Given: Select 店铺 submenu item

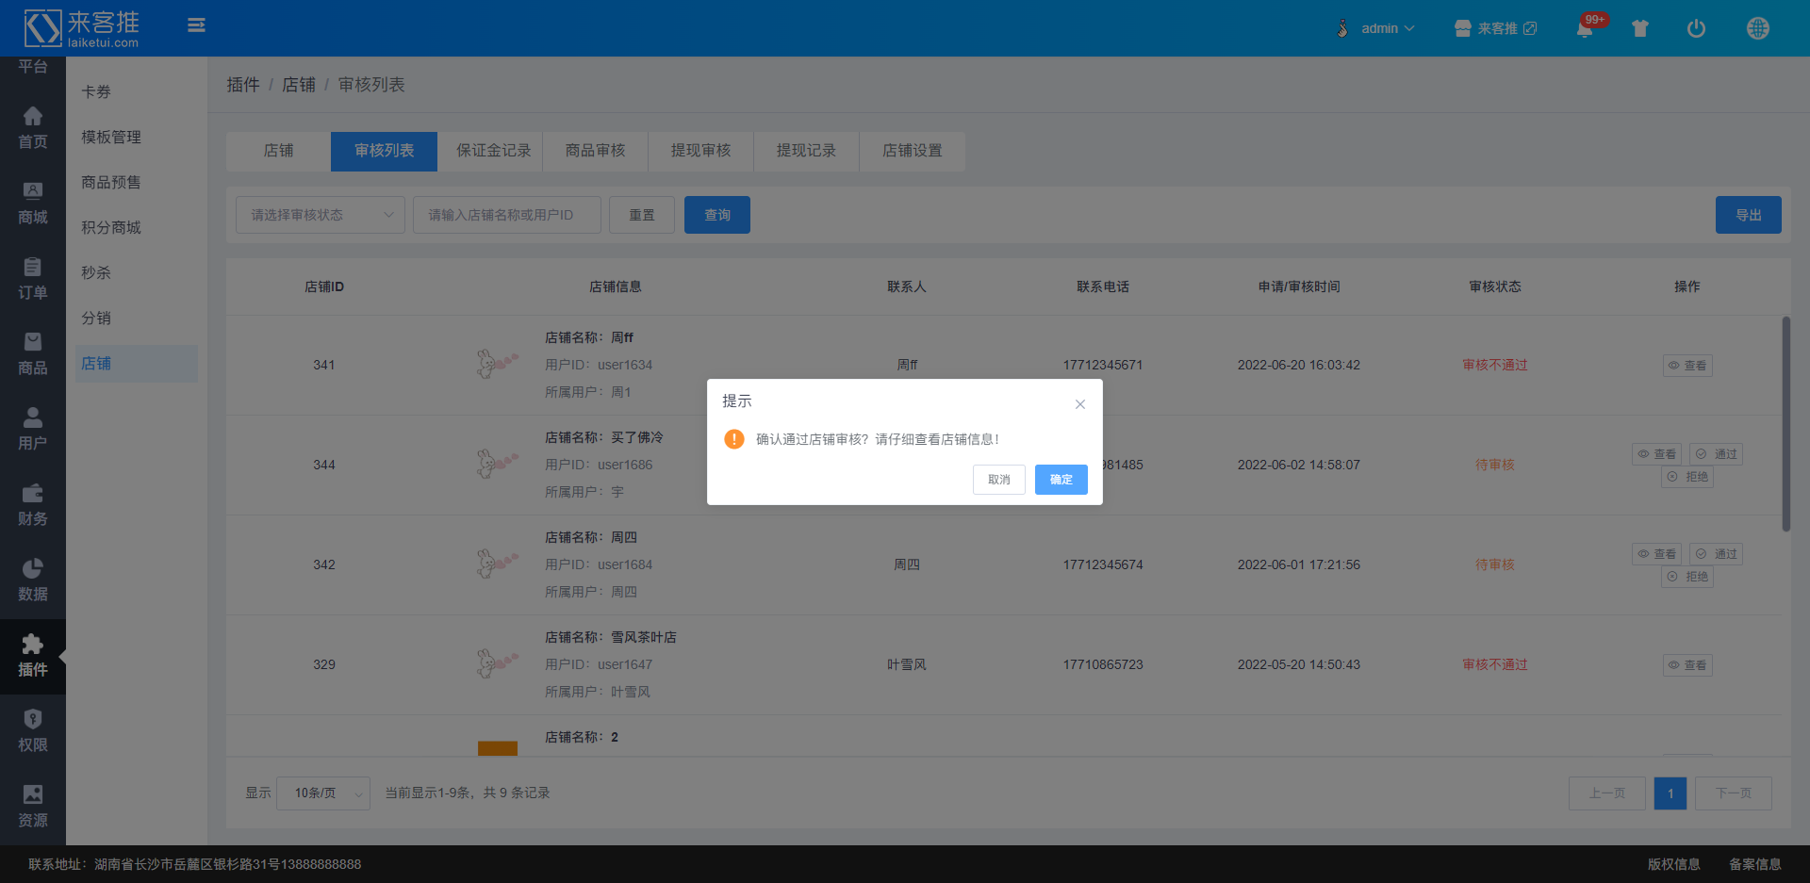Looking at the screenshot, I should 137,364.
